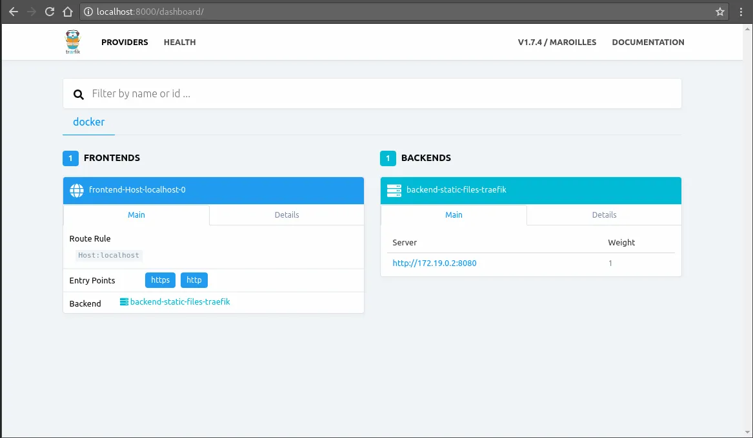Viewport: 753px width, 438px height.
Task: Open the browser menu with the three dots
Action: (741, 11)
